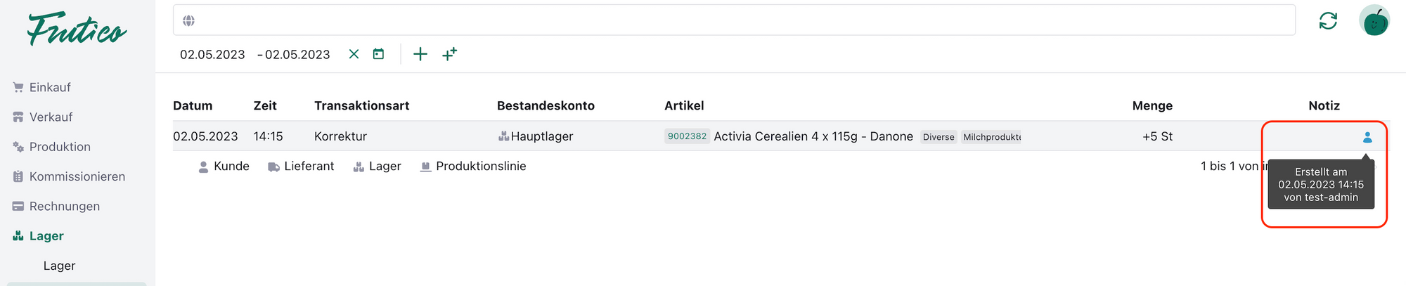The height and width of the screenshot is (286, 1406).
Task: Open Rechnungen in sidebar
Action: [64, 206]
